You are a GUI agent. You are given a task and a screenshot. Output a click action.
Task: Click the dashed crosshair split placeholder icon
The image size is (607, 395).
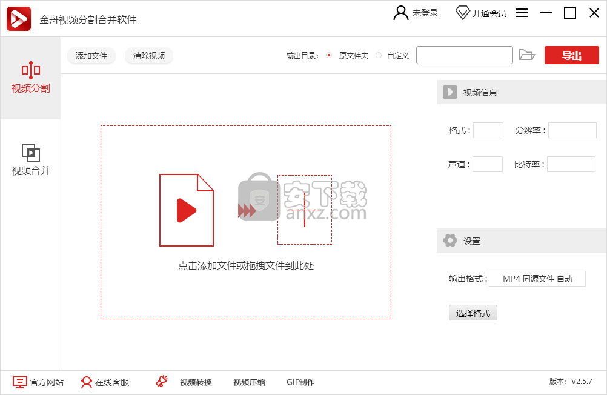[305, 210]
